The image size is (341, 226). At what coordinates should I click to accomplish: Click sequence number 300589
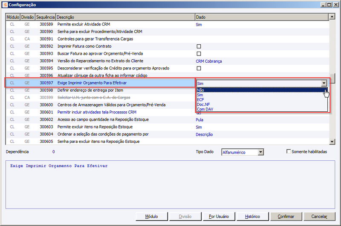(x=46, y=24)
